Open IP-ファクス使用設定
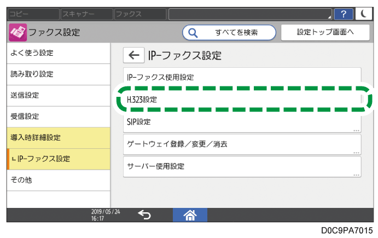The image size is (378, 238). pyautogui.click(x=242, y=77)
